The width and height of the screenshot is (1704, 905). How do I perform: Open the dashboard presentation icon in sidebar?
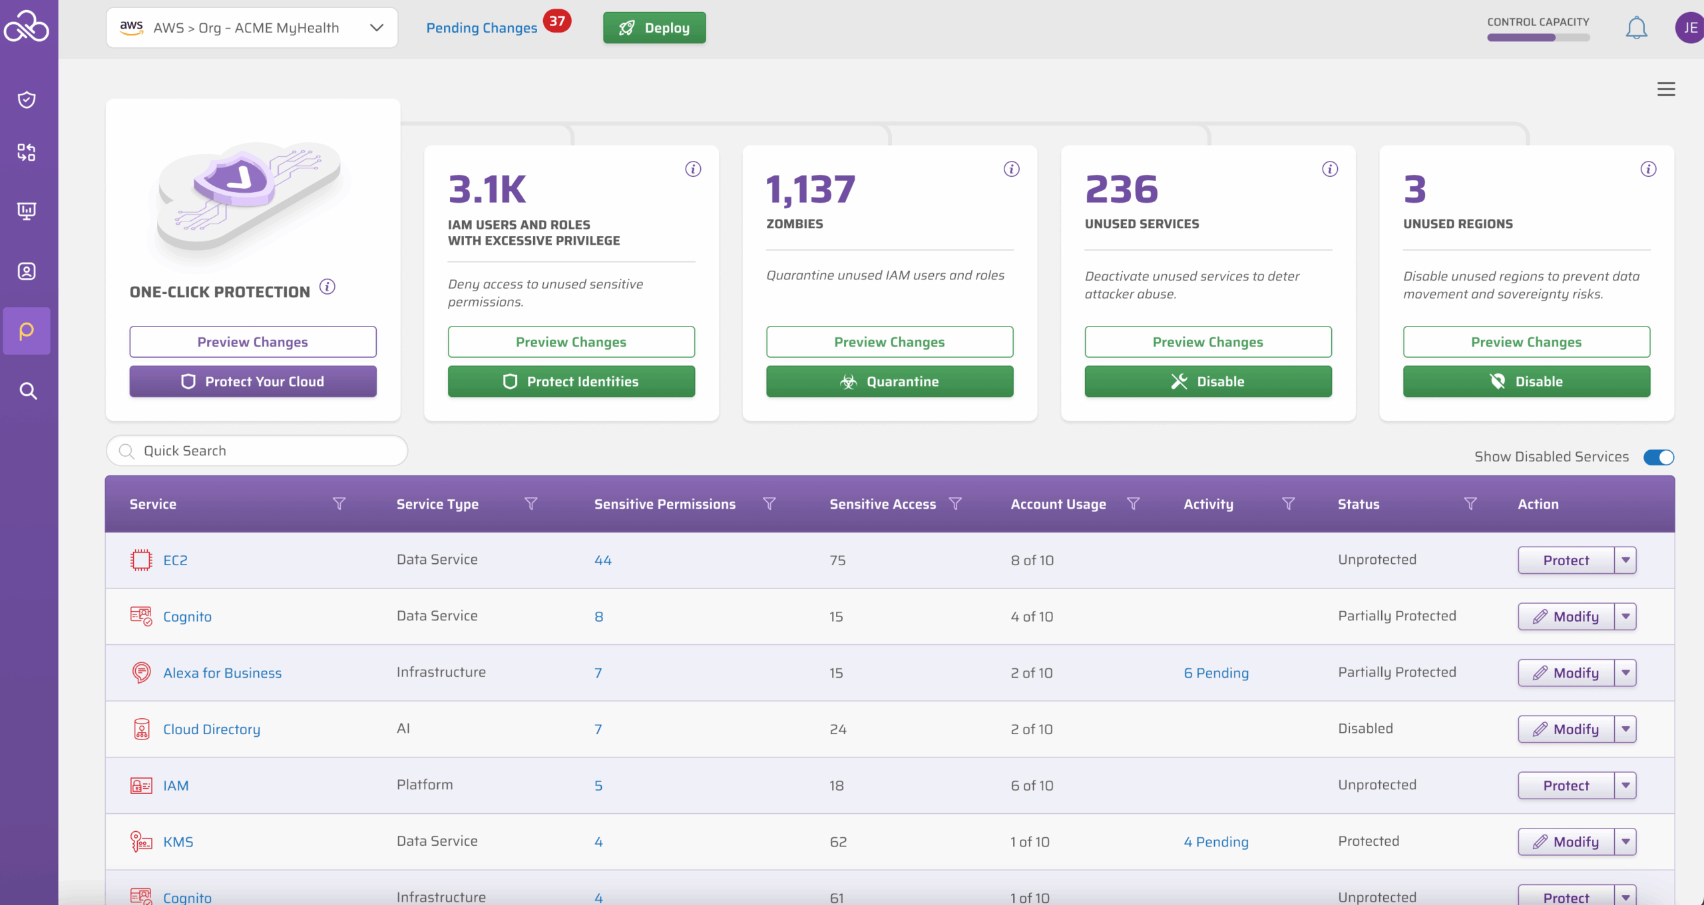coord(27,211)
